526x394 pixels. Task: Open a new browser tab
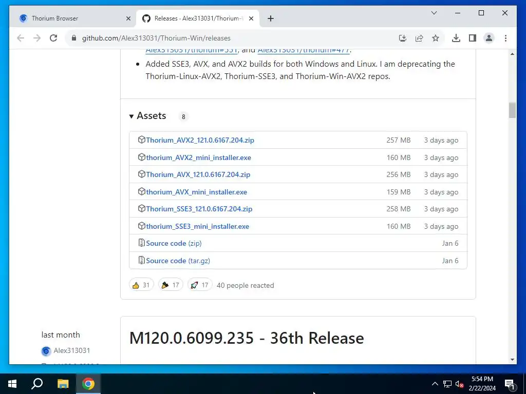[x=271, y=18]
